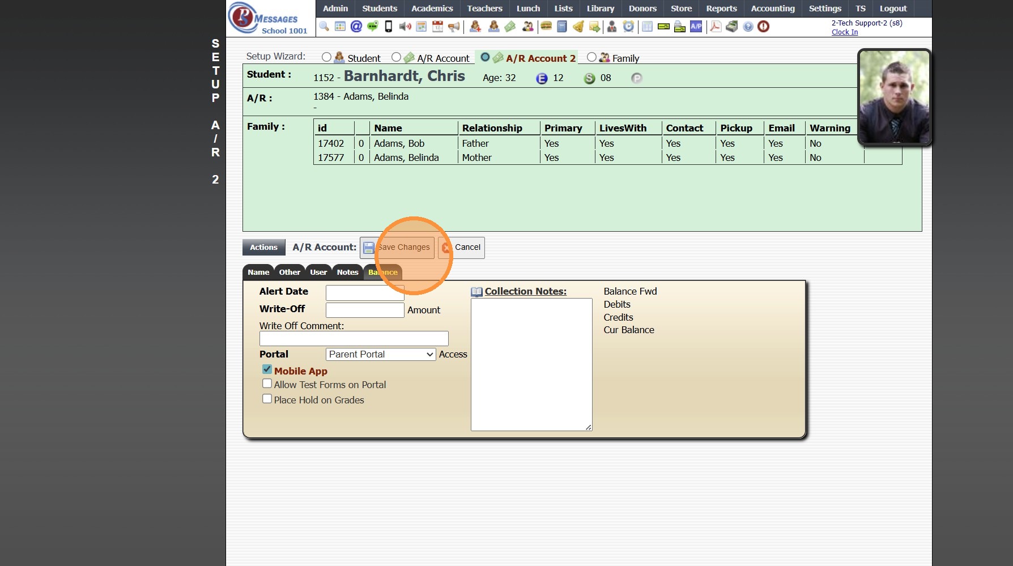Open the Collection Notes book icon
The height and width of the screenshot is (566, 1013).
tap(477, 292)
